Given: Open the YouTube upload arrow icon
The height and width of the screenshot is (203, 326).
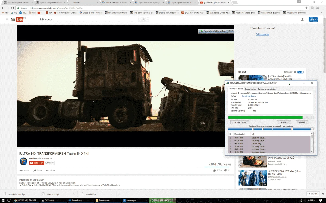Looking at the screenshot, I should 302,19.
